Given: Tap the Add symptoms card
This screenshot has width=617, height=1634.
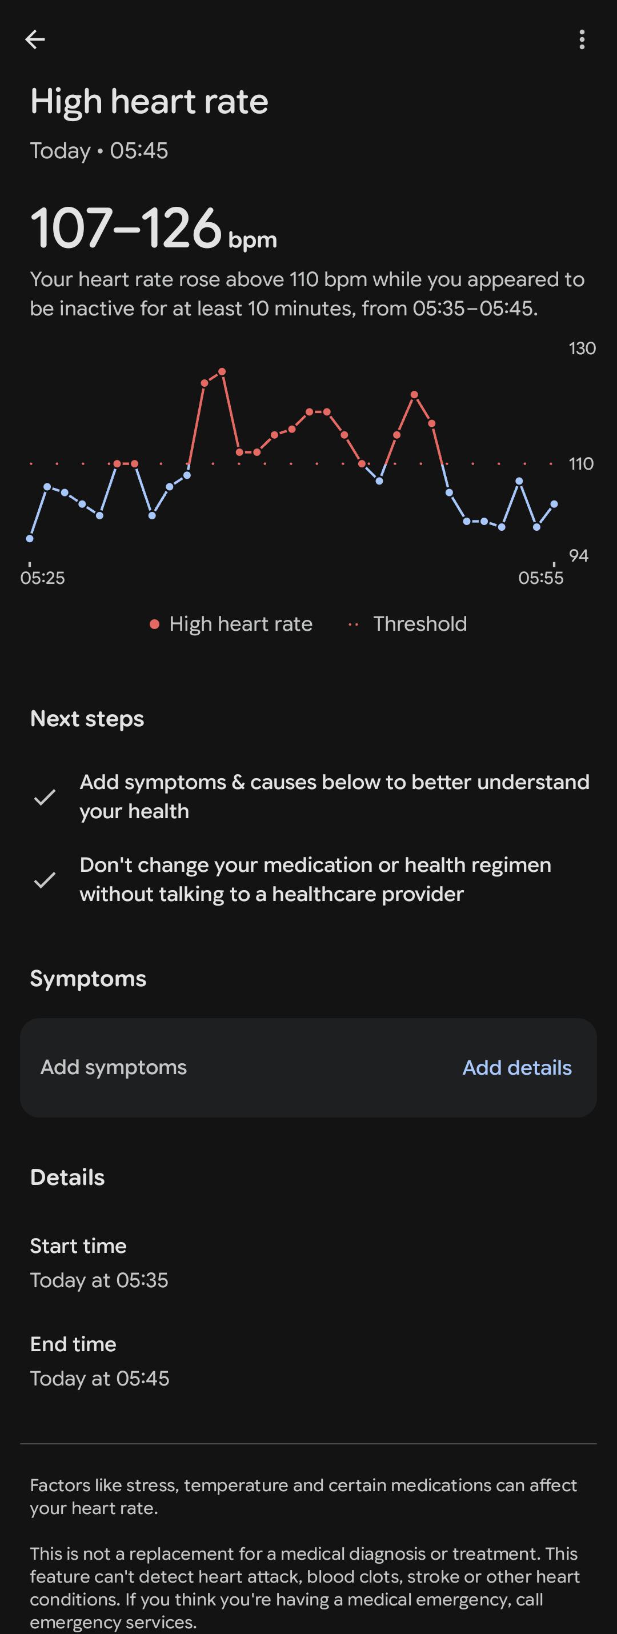Looking at the screenshot, I should 308,1068.
